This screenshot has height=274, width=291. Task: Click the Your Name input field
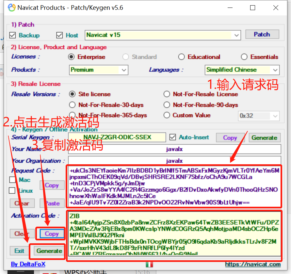(x=174, y=149)
